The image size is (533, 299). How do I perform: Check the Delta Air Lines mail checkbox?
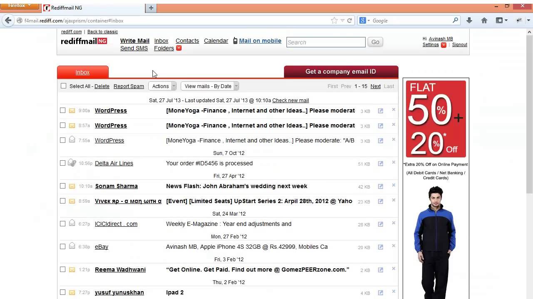62,163
